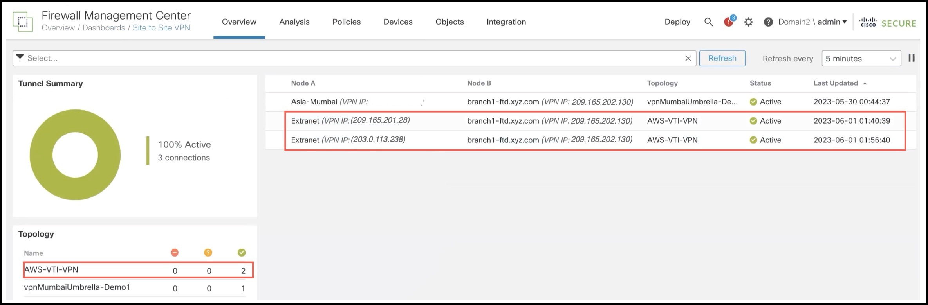Image resolution: width=928 pixels, height=305 pixels.
Task: Sort by the Status column header
Action: coord(760,83)
